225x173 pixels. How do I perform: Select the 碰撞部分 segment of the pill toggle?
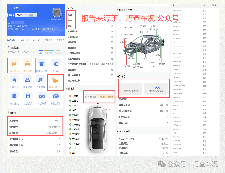(x=90, y=97)
